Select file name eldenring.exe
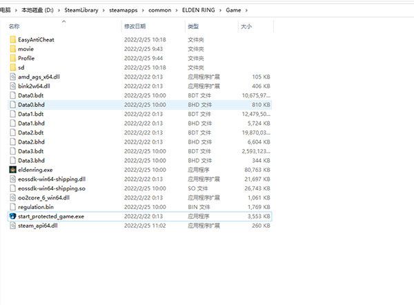 [35, 170]
